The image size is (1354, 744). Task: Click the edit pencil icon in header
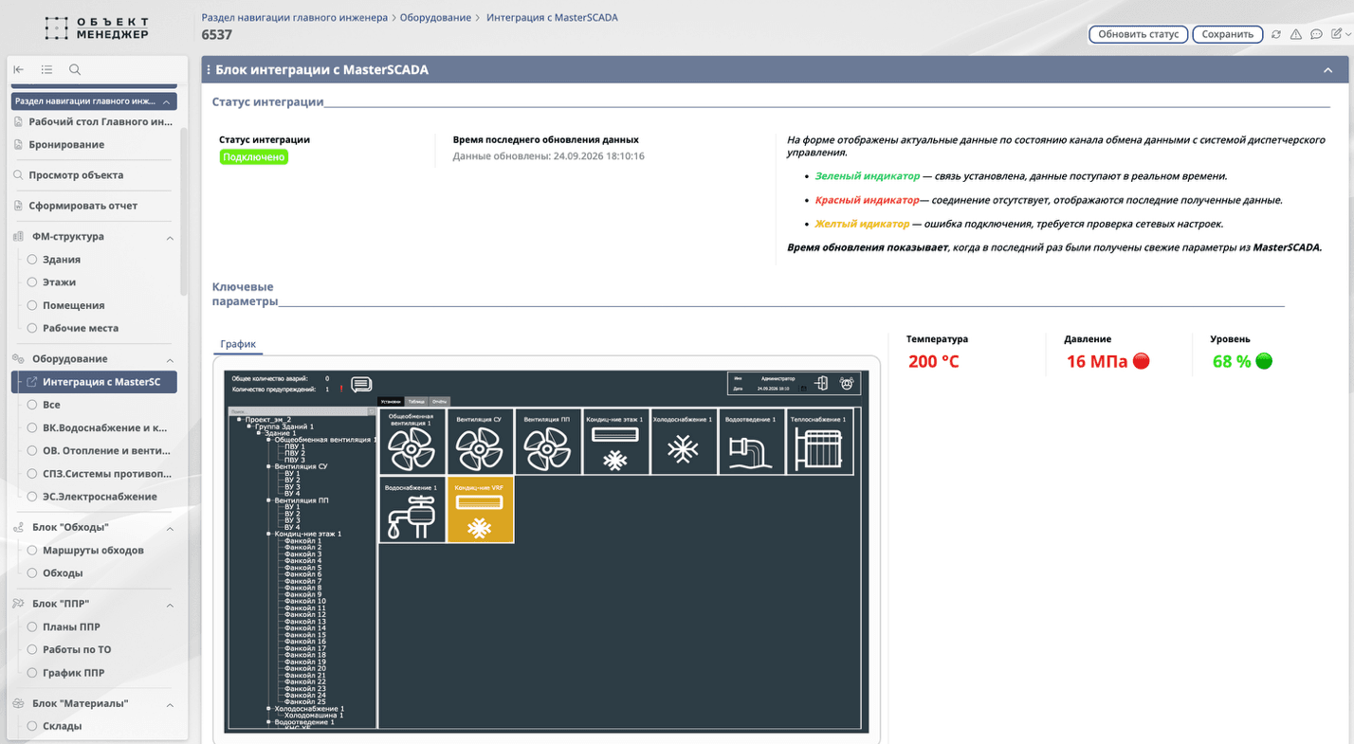1336,34
